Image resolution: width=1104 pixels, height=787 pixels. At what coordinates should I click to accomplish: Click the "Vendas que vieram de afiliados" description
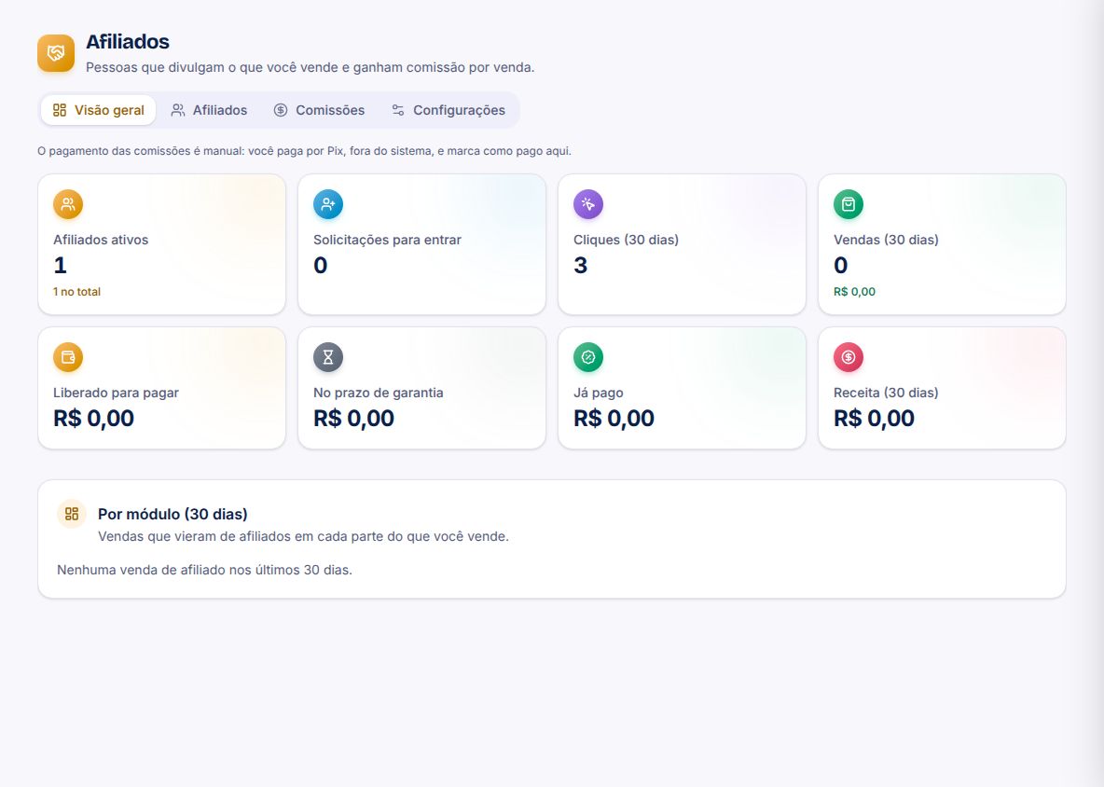tap(303, 536)
